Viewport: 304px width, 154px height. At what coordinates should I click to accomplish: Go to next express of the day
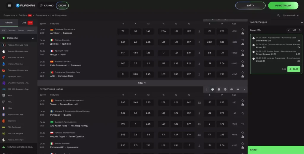(300, 30)
